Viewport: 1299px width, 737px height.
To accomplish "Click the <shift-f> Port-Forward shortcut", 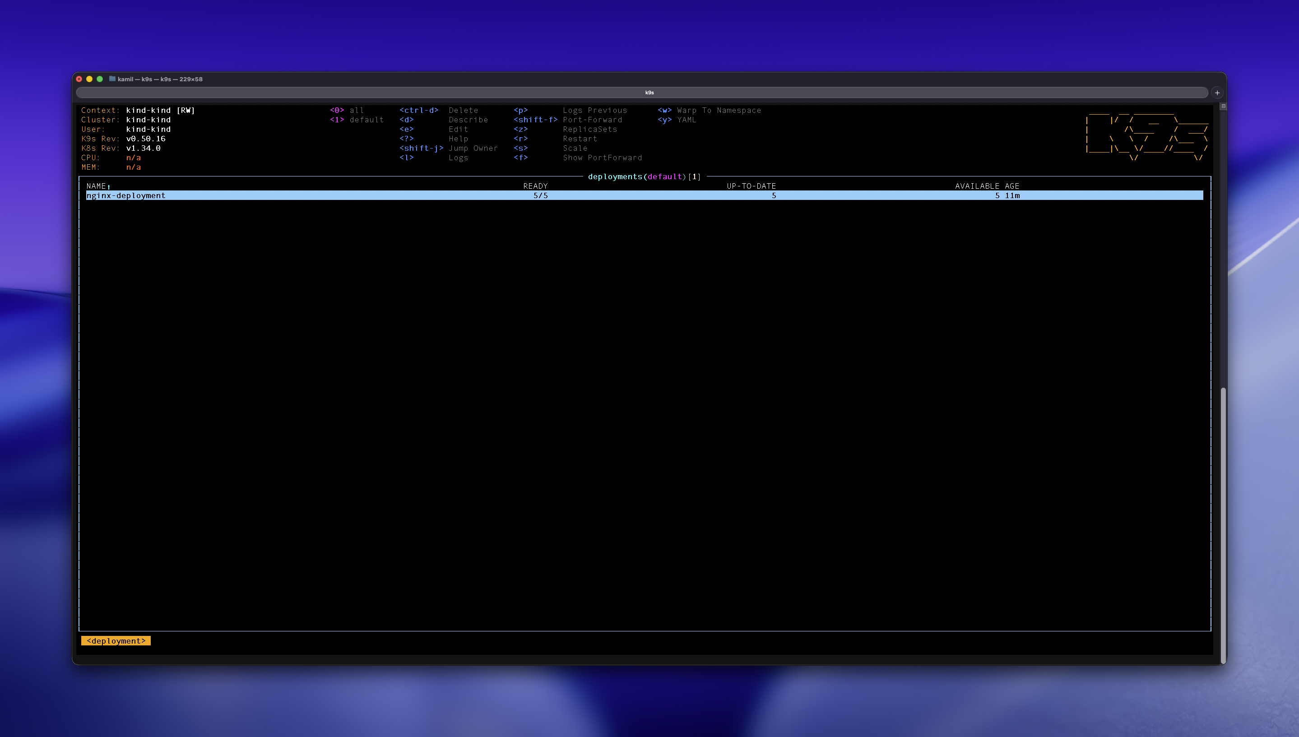I will click(x=567, y=120).
